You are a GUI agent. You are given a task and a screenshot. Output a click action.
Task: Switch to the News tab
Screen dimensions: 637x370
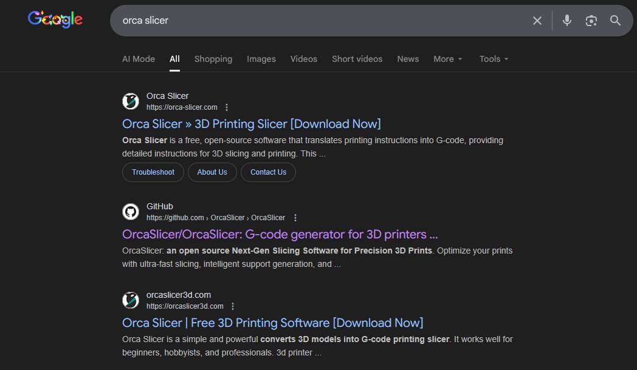pos(408,59)
